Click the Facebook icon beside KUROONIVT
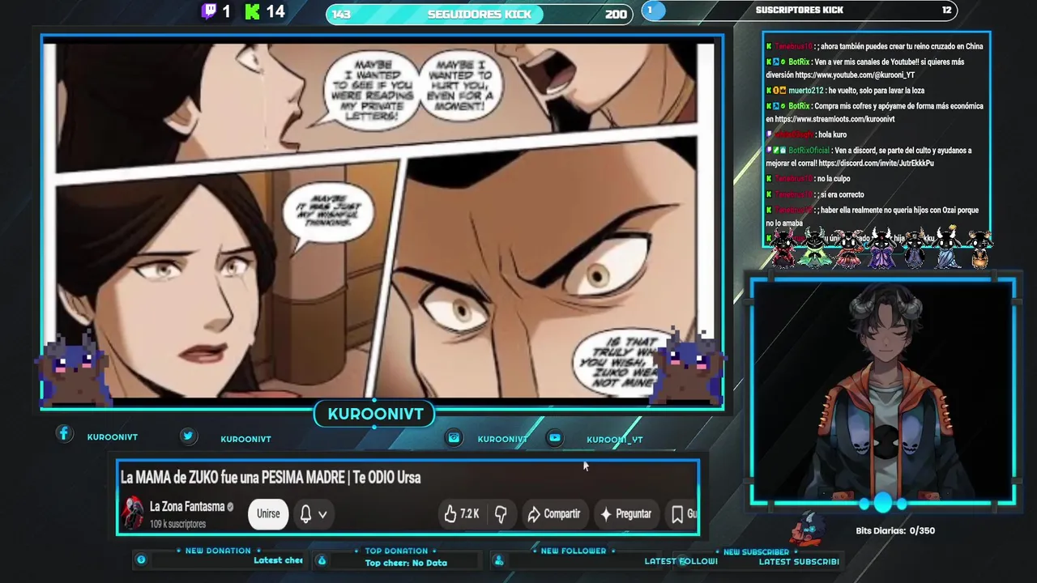This screenshot has width=1037, height=583. pyautogui.click(x=64, y=434)
